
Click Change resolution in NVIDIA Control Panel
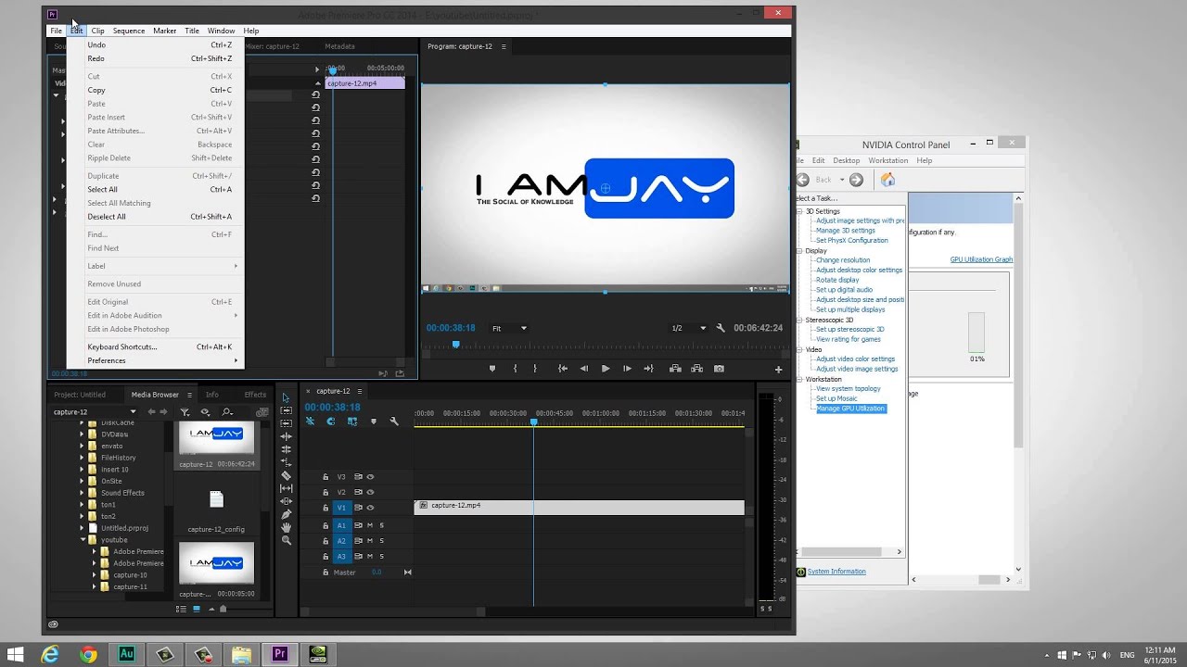tap(843, 260)
